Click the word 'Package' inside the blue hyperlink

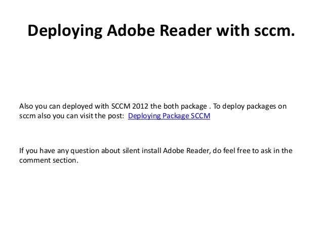click(x=176, y=116)
